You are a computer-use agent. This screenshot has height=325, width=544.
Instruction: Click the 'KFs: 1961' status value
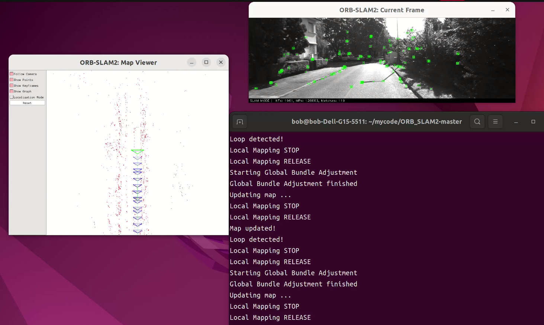(284, 101)
